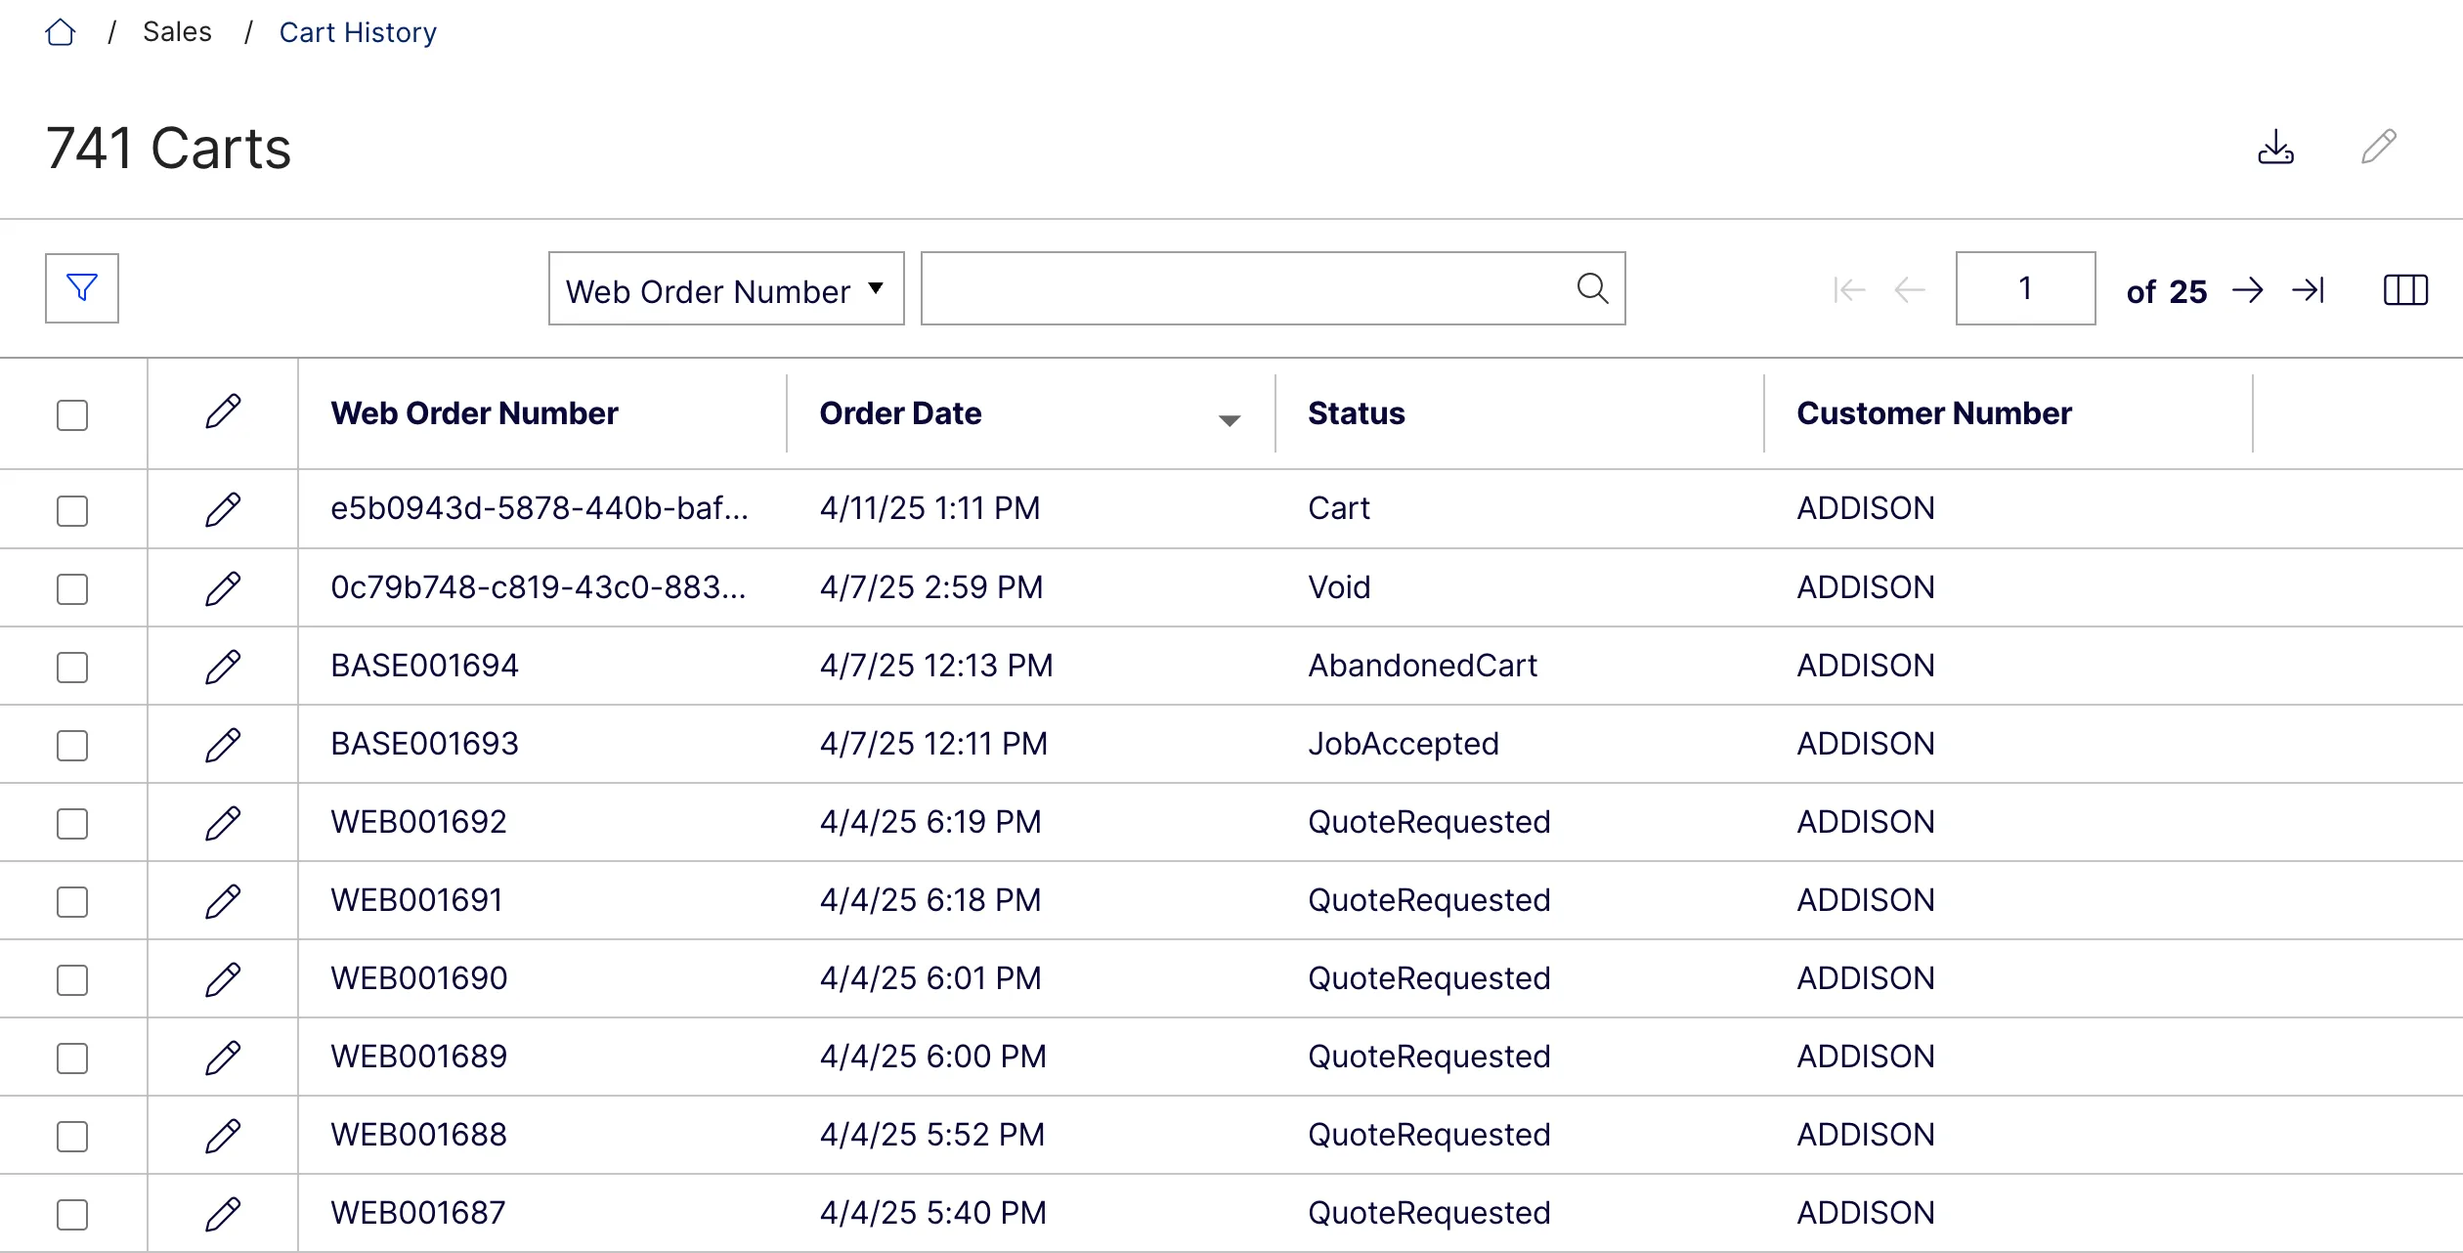The height and width of the screenshot is (1253, 2463).
Task: Sort by the Order Date column header
Action: 900,413
